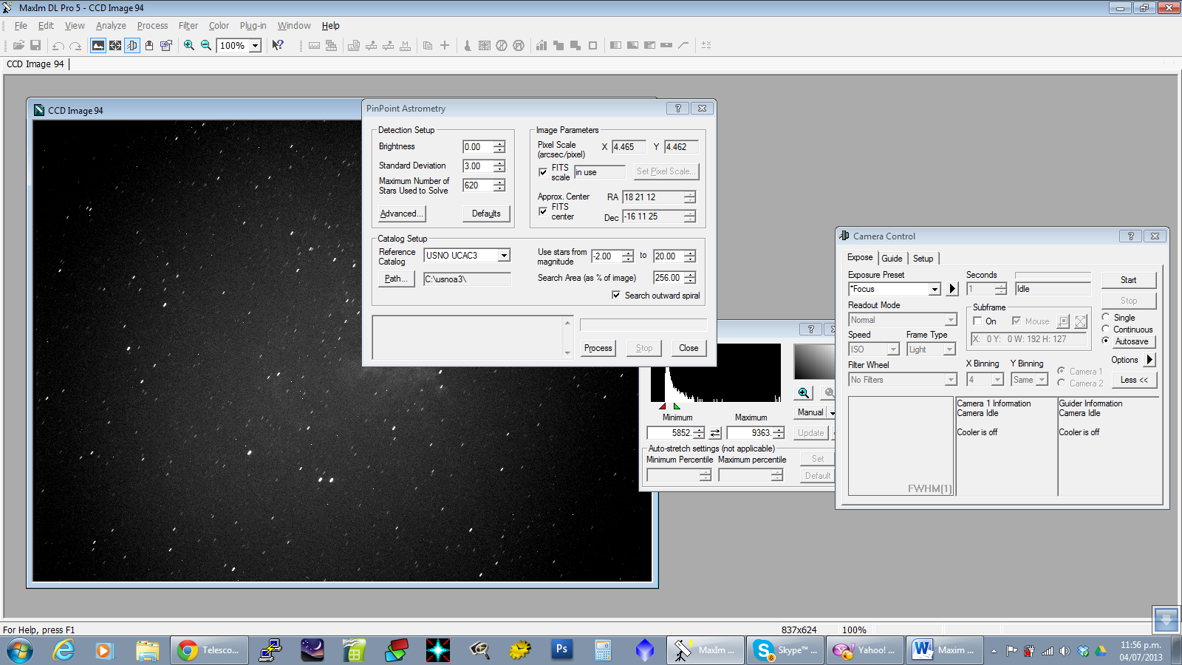
Task: Open the Process menu
Action: 152,25
